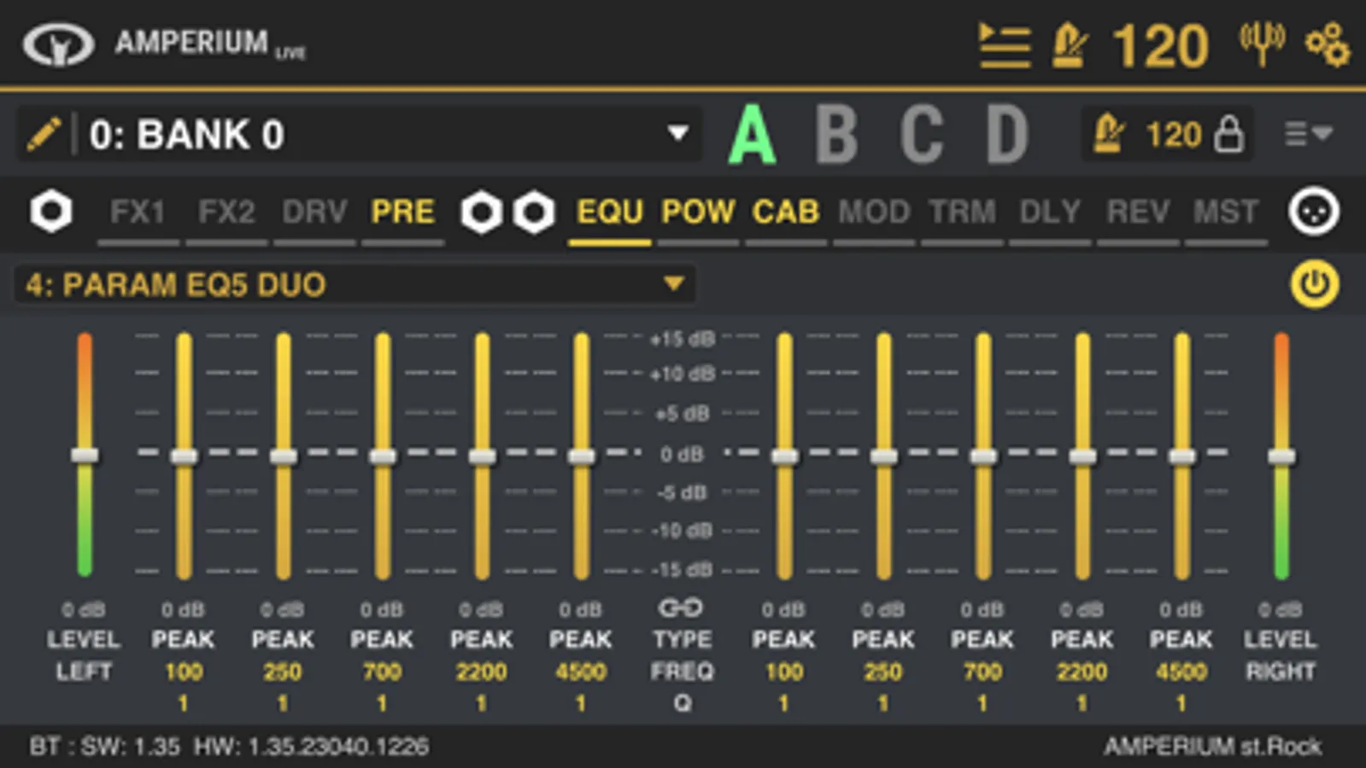
Task: Click the link chain icon above TYPE
Action: (681, 608)
